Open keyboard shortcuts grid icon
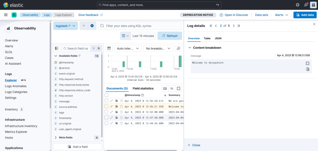 click(165, 88)
